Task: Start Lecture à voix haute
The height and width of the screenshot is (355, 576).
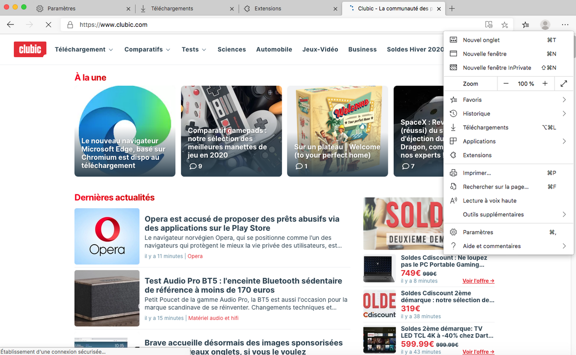Action: tap(509, 201)
